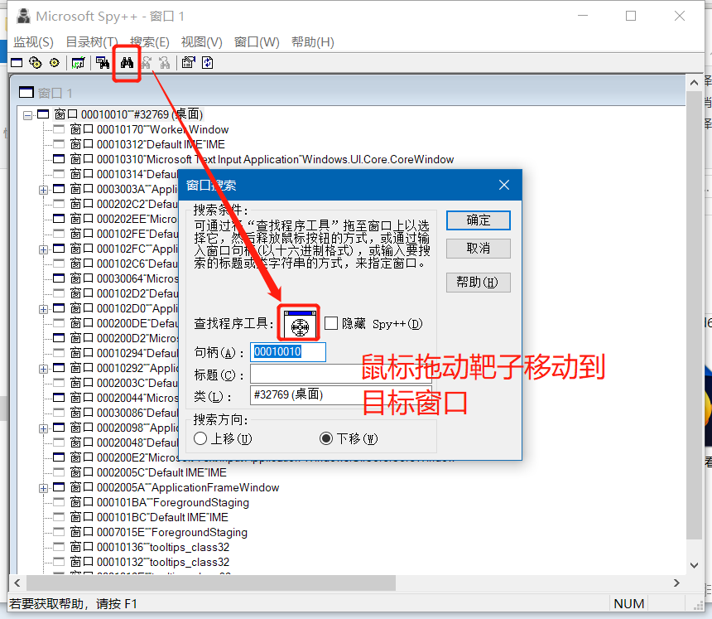
Task: Click the 标题 caption input field
Action: pos(340,375)
